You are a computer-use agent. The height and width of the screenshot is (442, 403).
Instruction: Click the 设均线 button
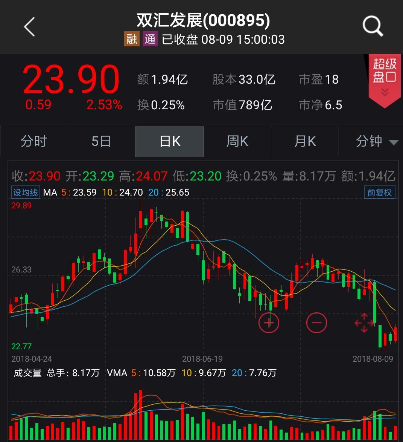[x=26, y=193]
